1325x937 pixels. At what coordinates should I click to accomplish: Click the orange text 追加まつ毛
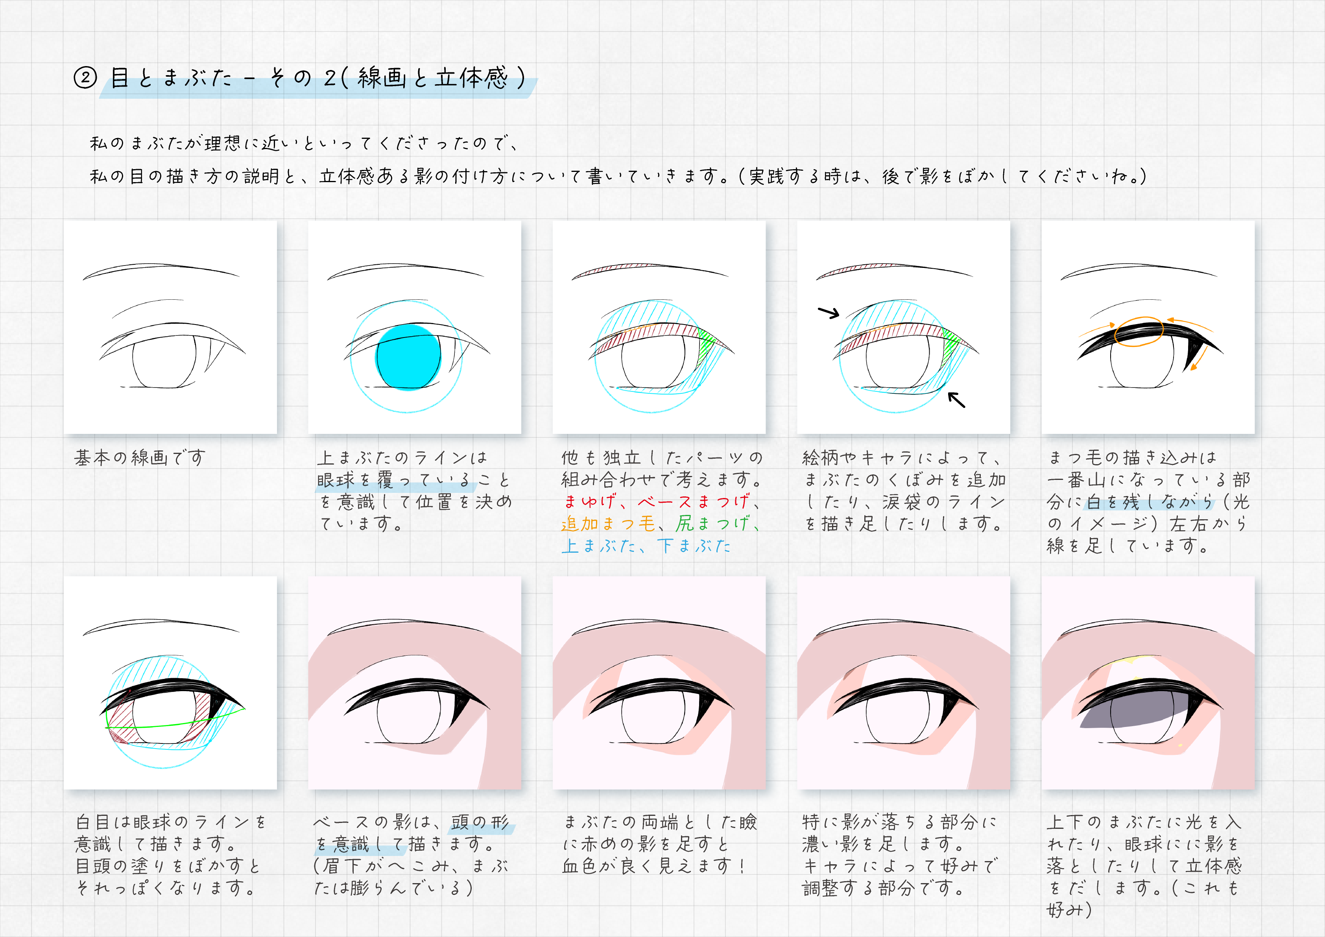(608, 523)
